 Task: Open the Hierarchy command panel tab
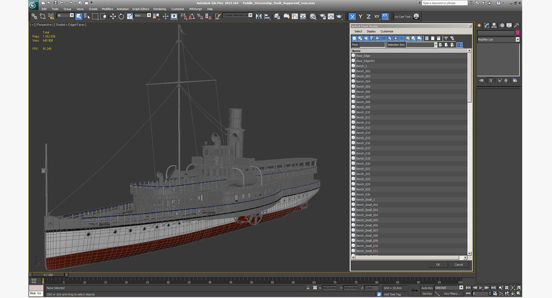click(494, 25)
